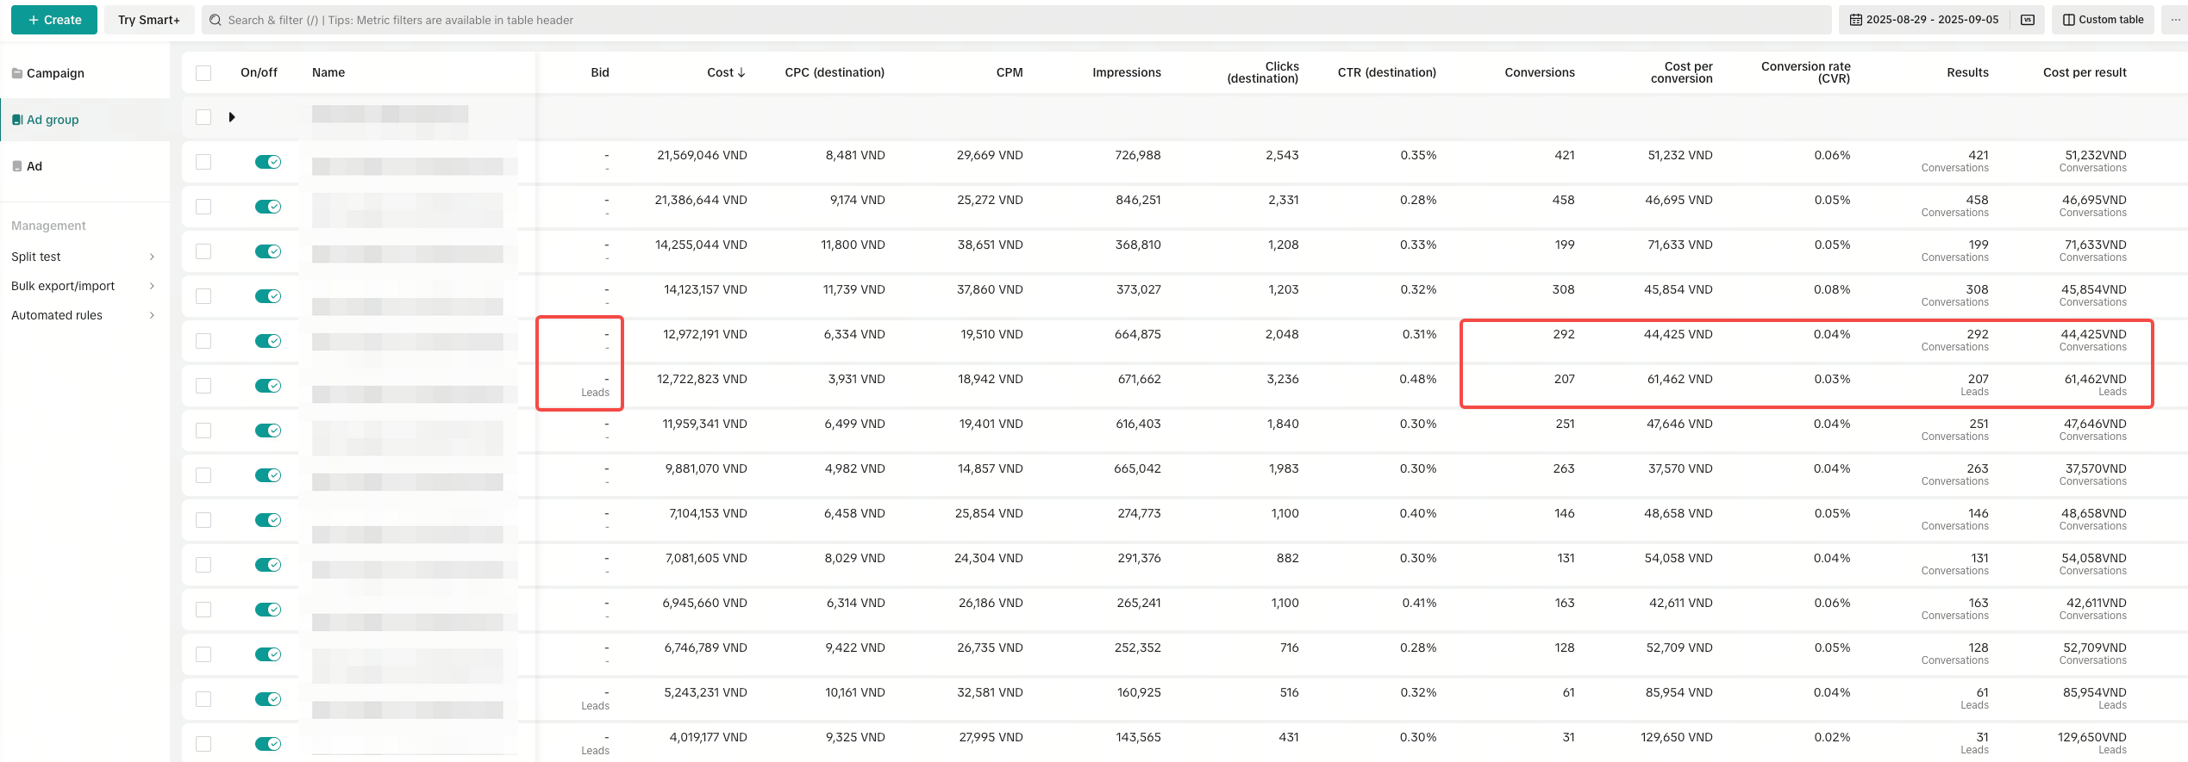Toggle off ad group costing 12,722,823 VND
This screenshot has width=2188, height=762.
click(268, 386)
